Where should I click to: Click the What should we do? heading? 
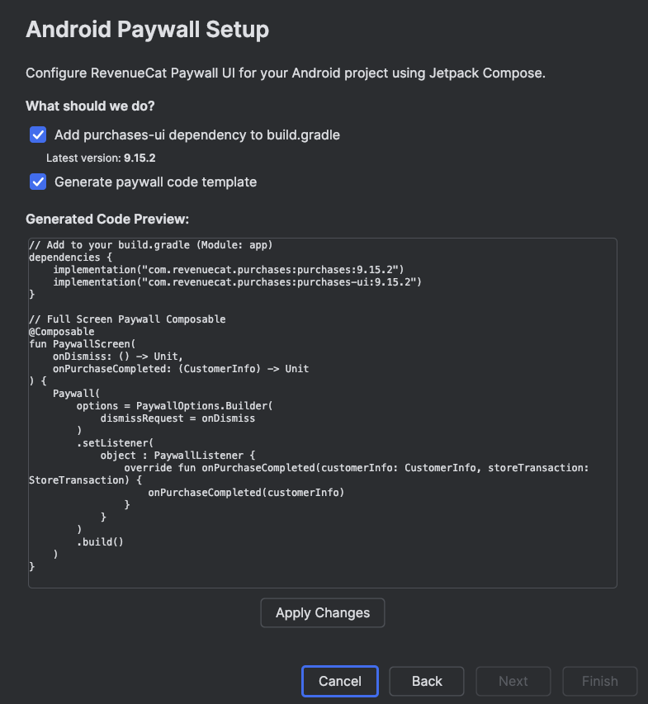(x=90, y=106)
